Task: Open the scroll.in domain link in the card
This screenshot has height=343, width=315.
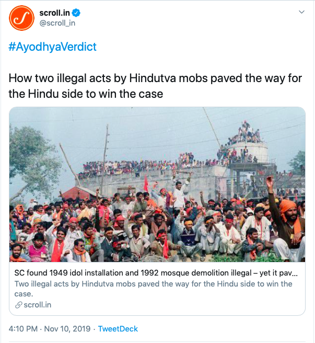Action: click(38, 305)
